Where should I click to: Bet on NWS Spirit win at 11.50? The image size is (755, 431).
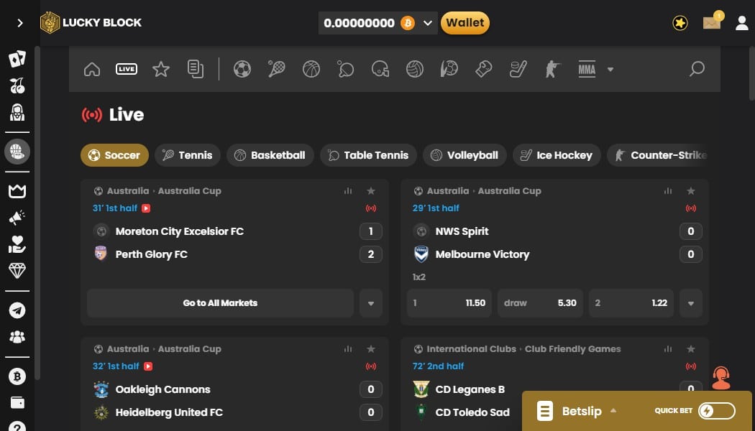tap(449, 303)
